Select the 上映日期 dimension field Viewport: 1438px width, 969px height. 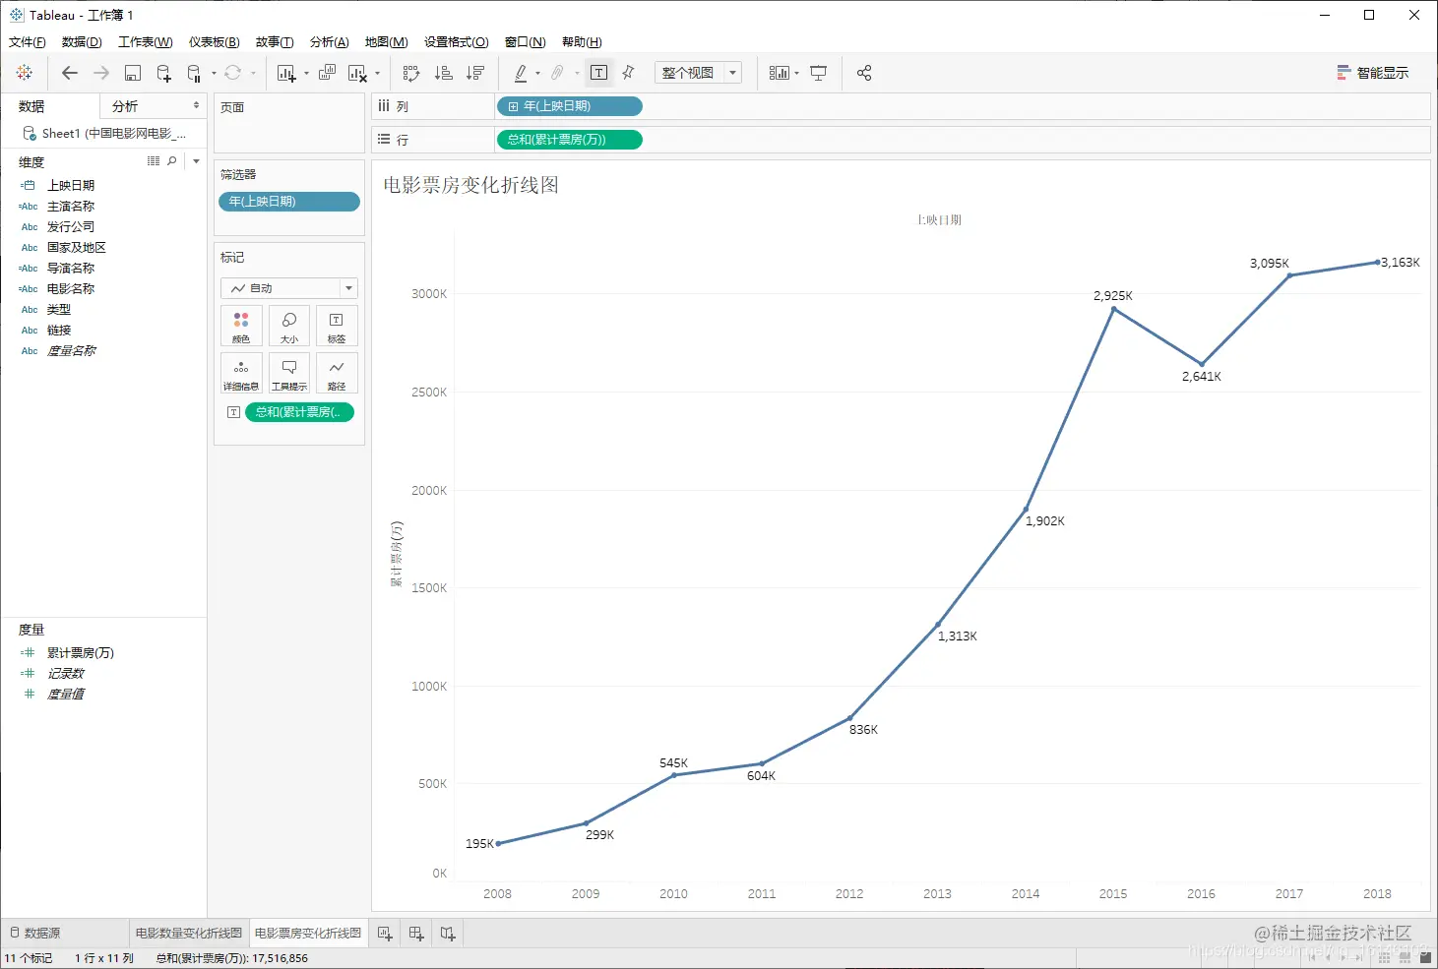click(x=71, y=185)
